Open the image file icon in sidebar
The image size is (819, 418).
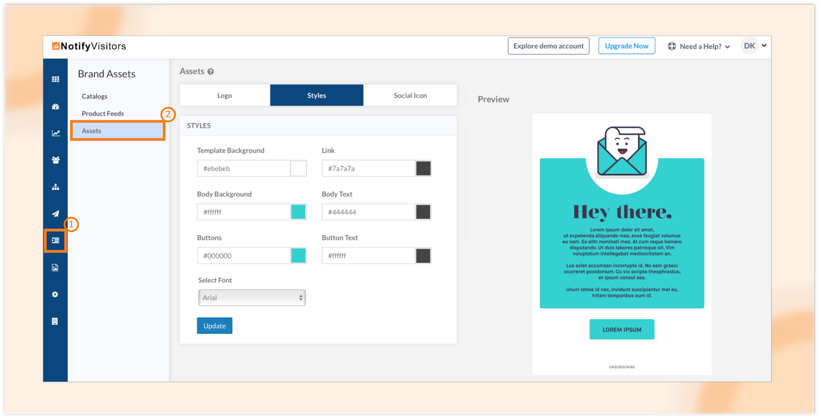(55, 267)
